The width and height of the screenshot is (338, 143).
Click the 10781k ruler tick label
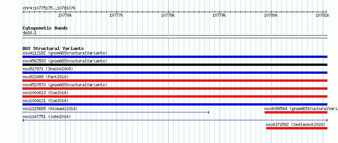pos(322,15)
